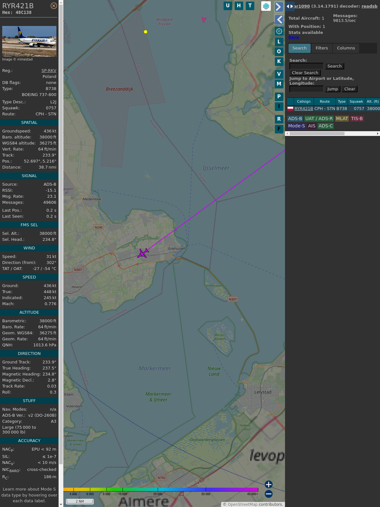Toggle the ADS-B source filter
This screenshot has width=380, height=507.
295,119
